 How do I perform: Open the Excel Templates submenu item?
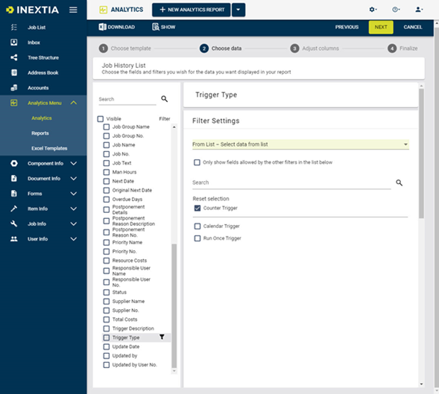click(x=49, y=148)
